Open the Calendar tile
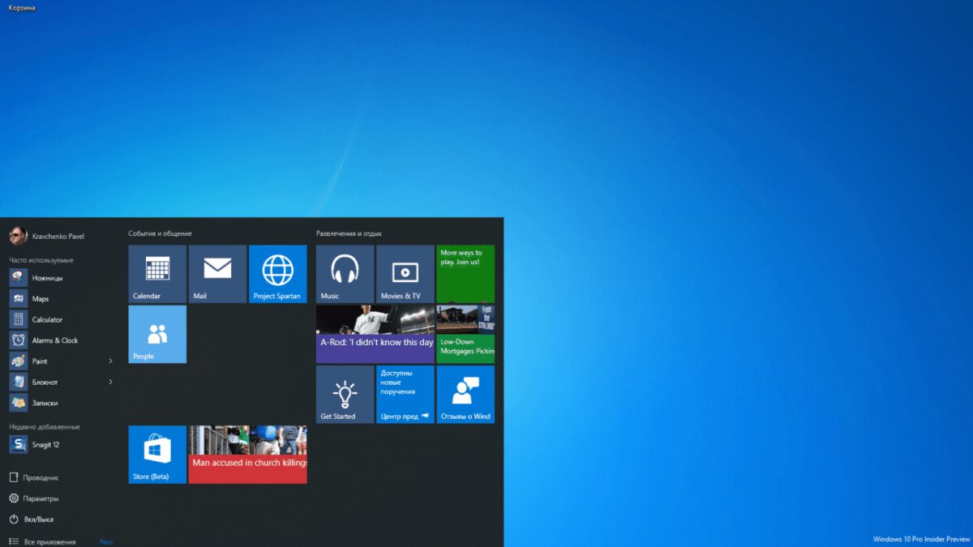973x547 pixels. click(x=157, y=274)
